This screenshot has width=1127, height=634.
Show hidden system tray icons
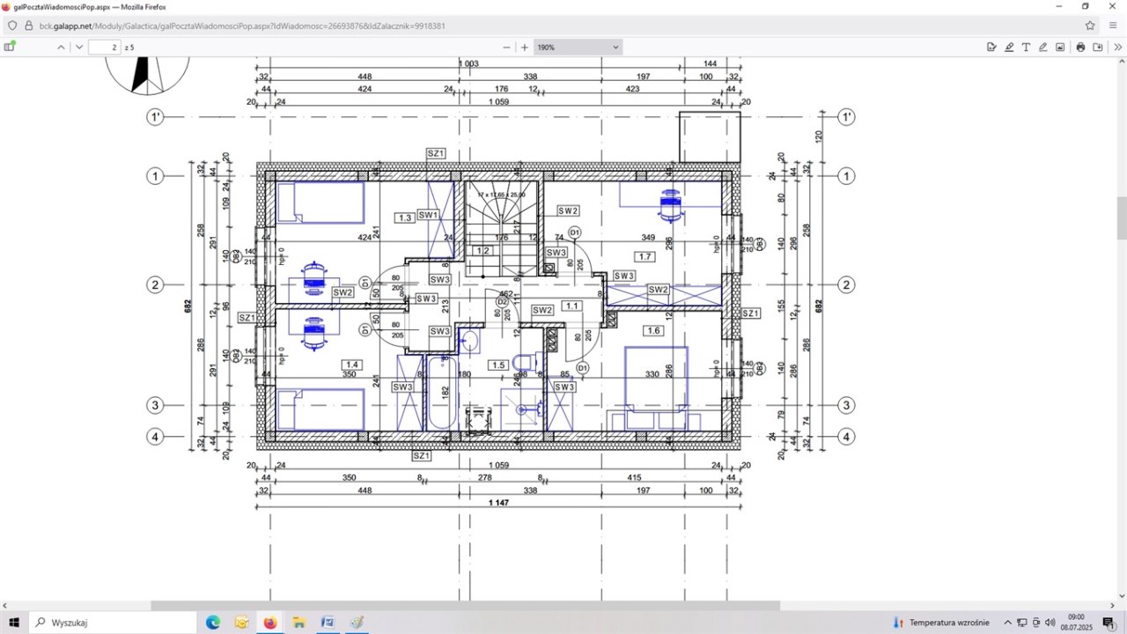click(1008, 623)
